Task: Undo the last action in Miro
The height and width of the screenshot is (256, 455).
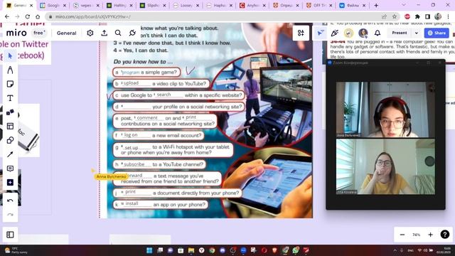Action: click(x=10, y=201)
